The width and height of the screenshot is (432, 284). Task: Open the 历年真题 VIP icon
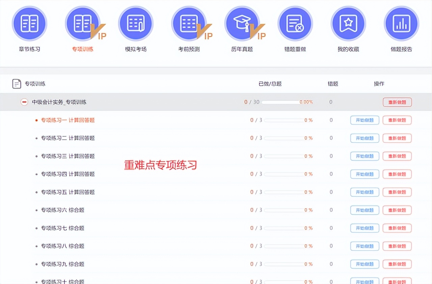point(242,23)
